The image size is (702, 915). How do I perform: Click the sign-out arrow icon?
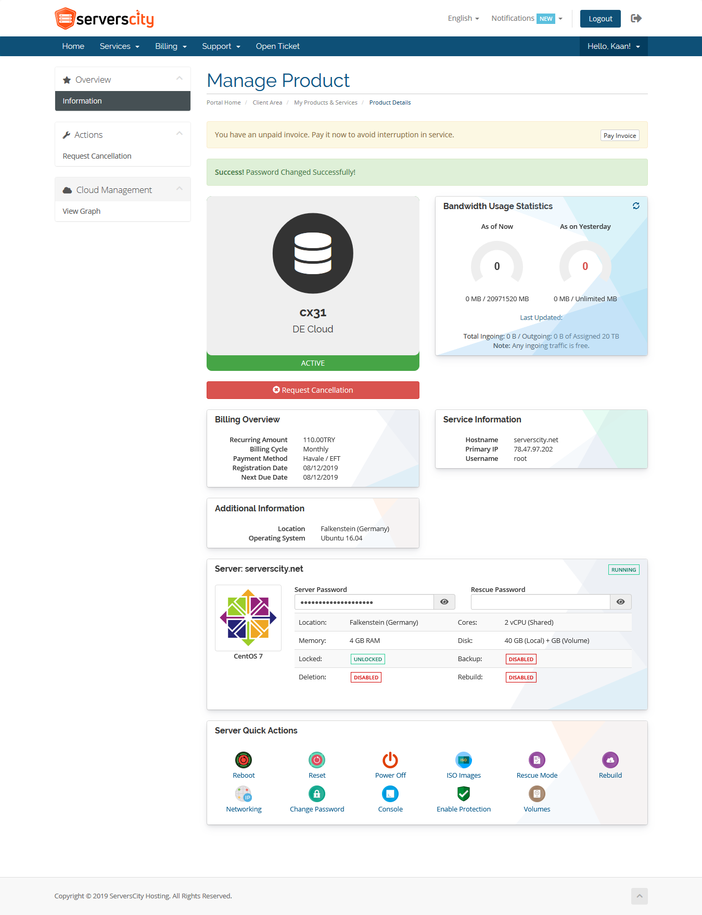[636, 18]
